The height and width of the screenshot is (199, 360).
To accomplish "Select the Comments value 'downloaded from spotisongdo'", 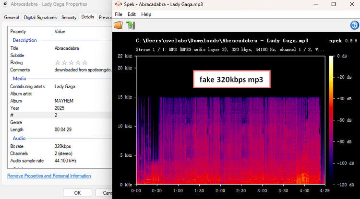I will (x=83, y=70).
